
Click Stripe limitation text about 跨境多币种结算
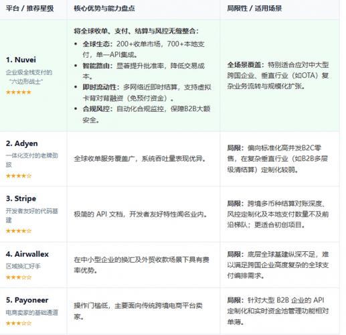(x=278, y=214)
